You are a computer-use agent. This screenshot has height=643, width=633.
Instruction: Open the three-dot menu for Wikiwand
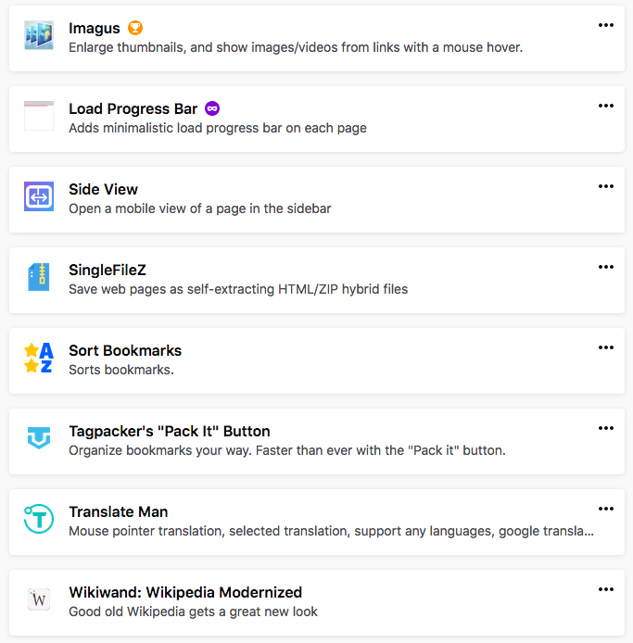click(x=606, y=590)
